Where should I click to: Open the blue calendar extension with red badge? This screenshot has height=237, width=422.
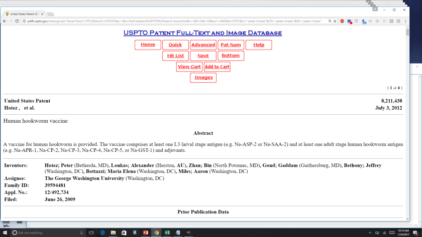click(x=349, y=22)
